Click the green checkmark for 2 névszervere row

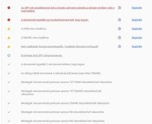pyautogui.click(x=9, y=64)
